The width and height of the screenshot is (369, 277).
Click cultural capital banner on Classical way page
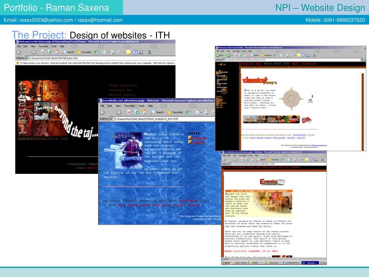click(271, 119)
